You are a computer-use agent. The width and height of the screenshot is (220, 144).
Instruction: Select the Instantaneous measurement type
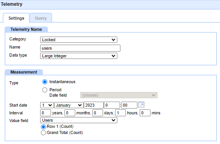45,82
